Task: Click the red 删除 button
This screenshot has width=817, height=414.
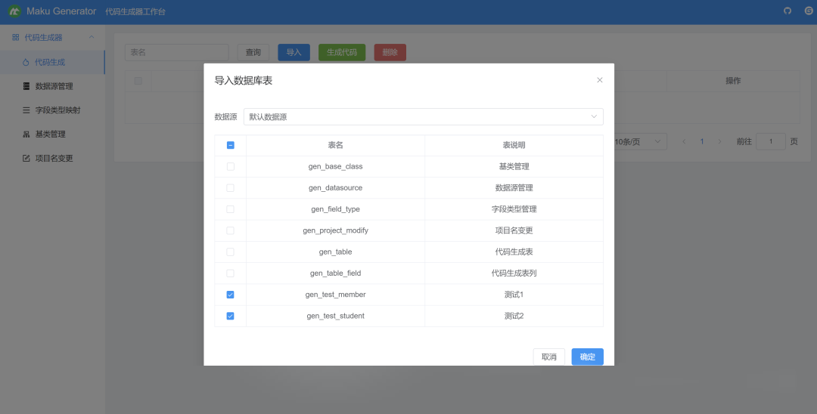Action: [x=390, y=53]
